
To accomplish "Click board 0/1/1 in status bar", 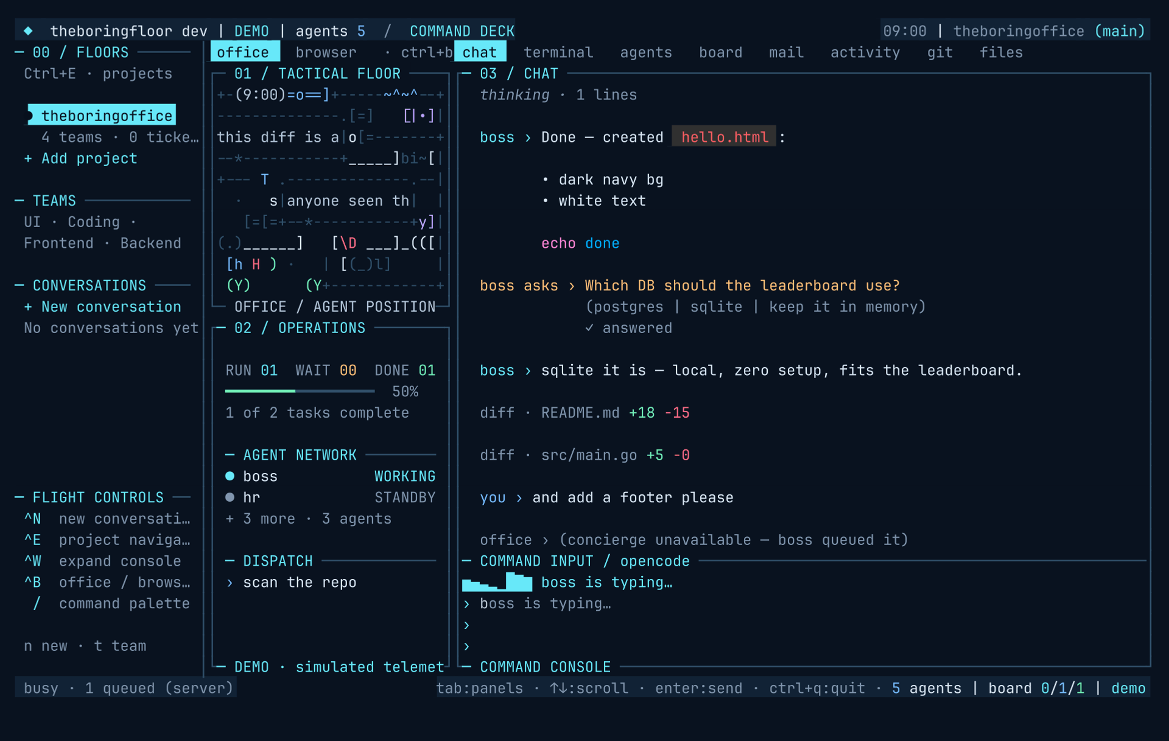I will tap(1036, 688).
